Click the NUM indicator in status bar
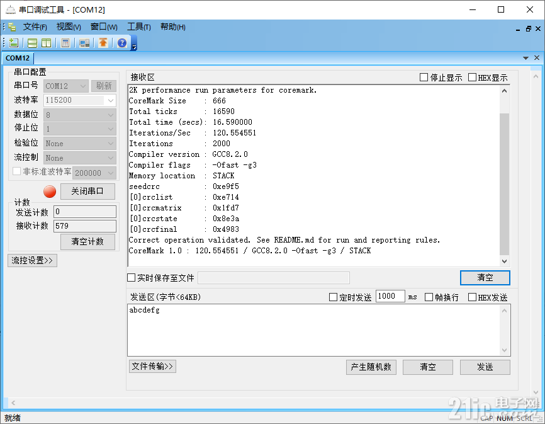Screen dimensions: 545x424 (505, 418)
